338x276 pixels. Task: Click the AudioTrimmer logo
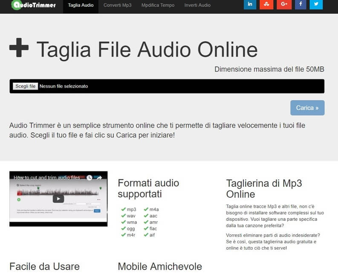tap(34, 5)
